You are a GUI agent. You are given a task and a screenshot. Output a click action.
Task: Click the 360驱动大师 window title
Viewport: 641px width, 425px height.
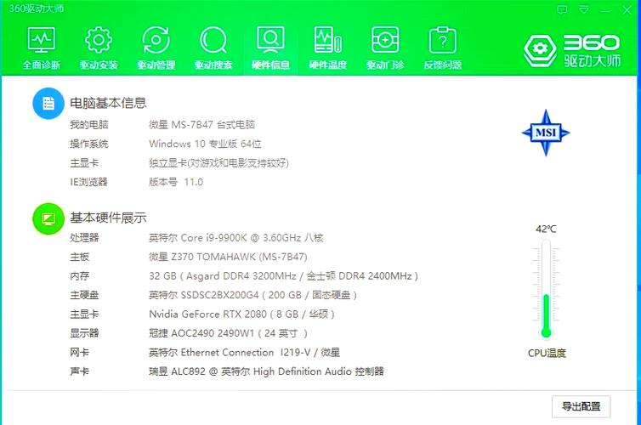pyautogui.click(x=37, y=8)
